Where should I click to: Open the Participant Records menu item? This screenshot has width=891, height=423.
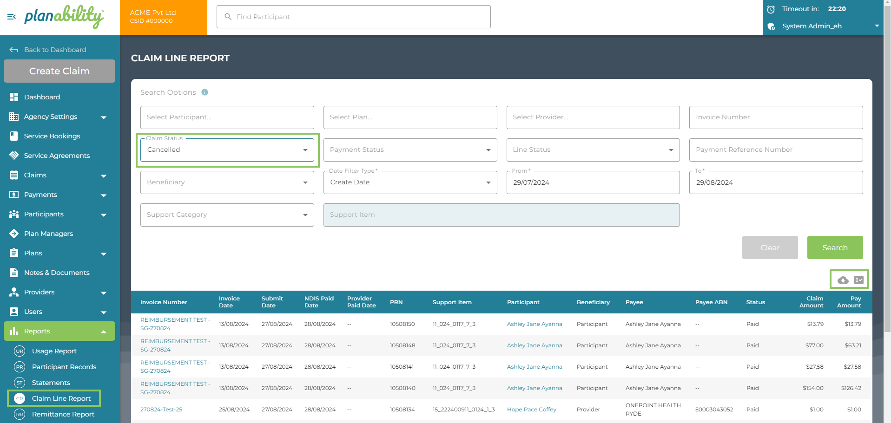64,367
